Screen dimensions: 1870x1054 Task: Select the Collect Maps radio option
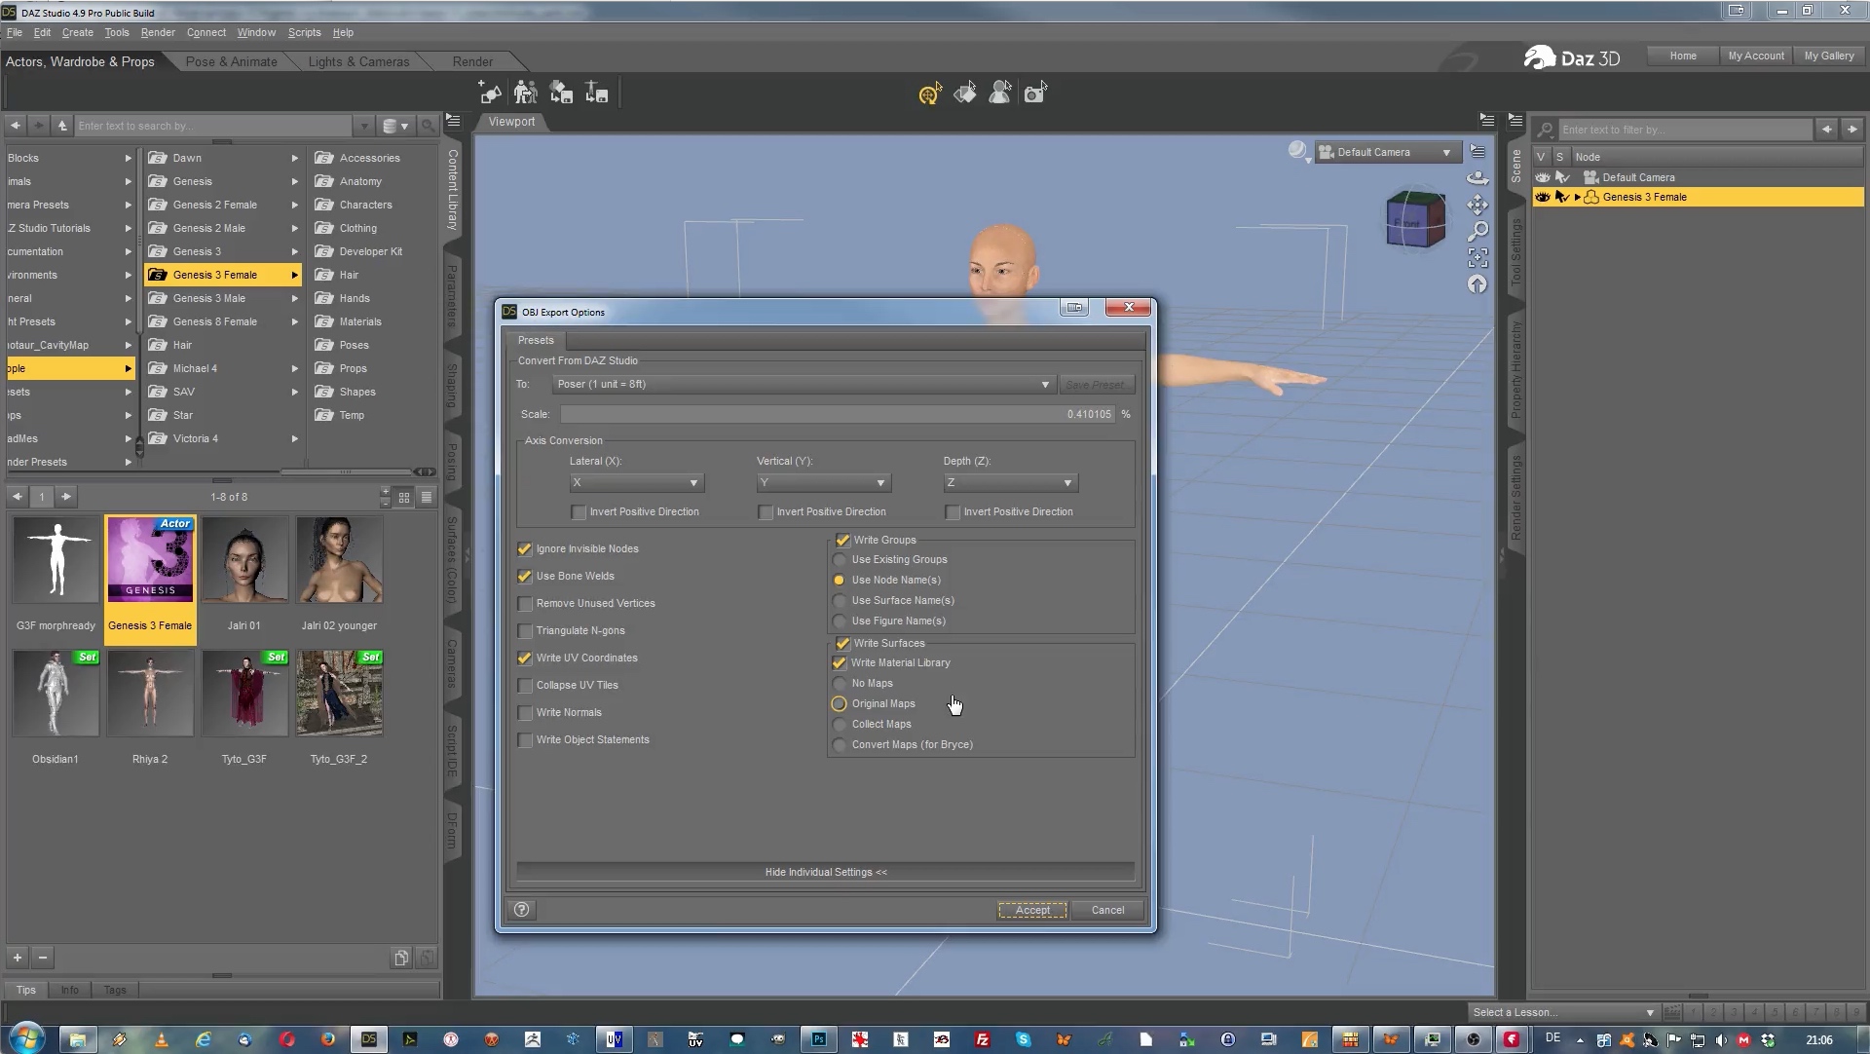[x=840, y=725]
